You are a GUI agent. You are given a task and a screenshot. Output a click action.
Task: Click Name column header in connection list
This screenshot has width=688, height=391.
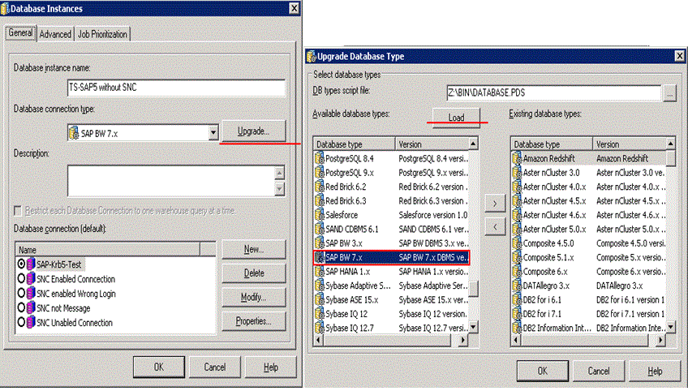pyautogui.click(x=107, y=250)
